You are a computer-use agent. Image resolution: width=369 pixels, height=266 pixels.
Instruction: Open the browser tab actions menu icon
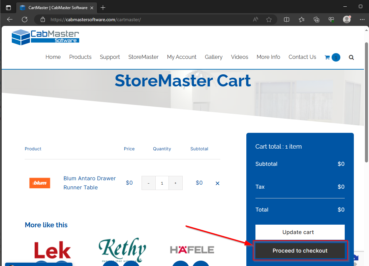(x=8, y=8)
